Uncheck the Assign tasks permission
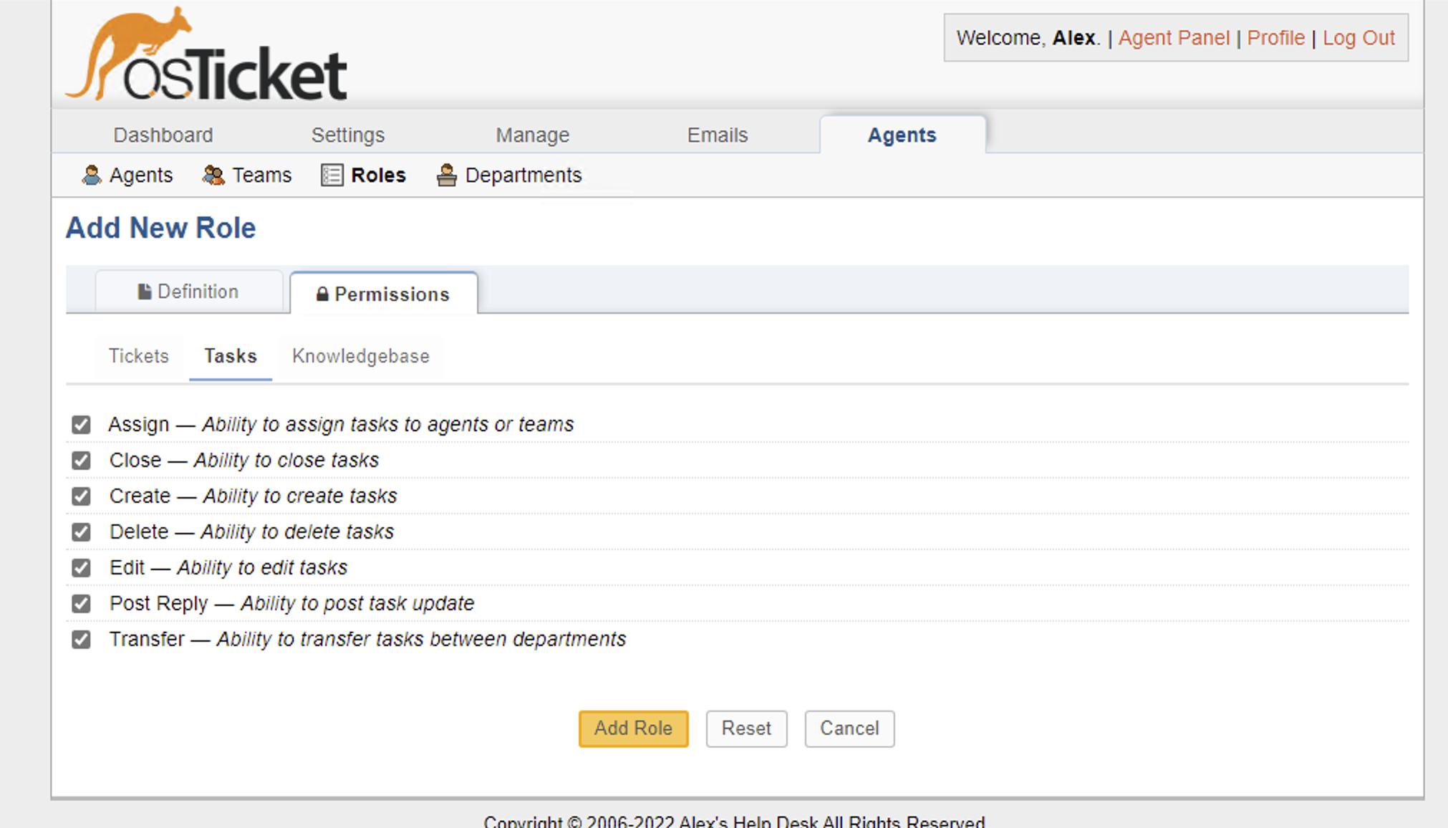This screenshot has width=1448, height=828. pyautogui.click(x=81, y=425)
